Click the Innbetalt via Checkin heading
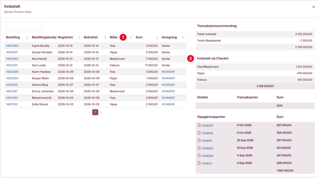 [x=213, y=58]
